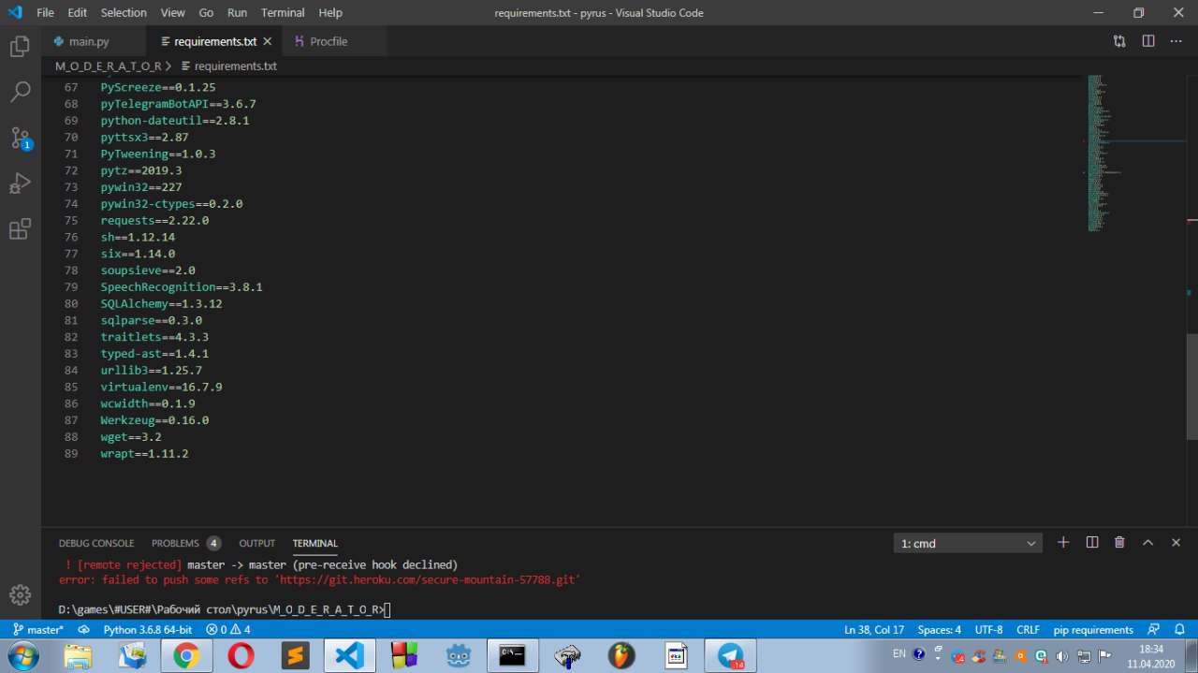Open Telegram from taskbar
Viewport: 1198px width, 673px height.
(730, 656)
